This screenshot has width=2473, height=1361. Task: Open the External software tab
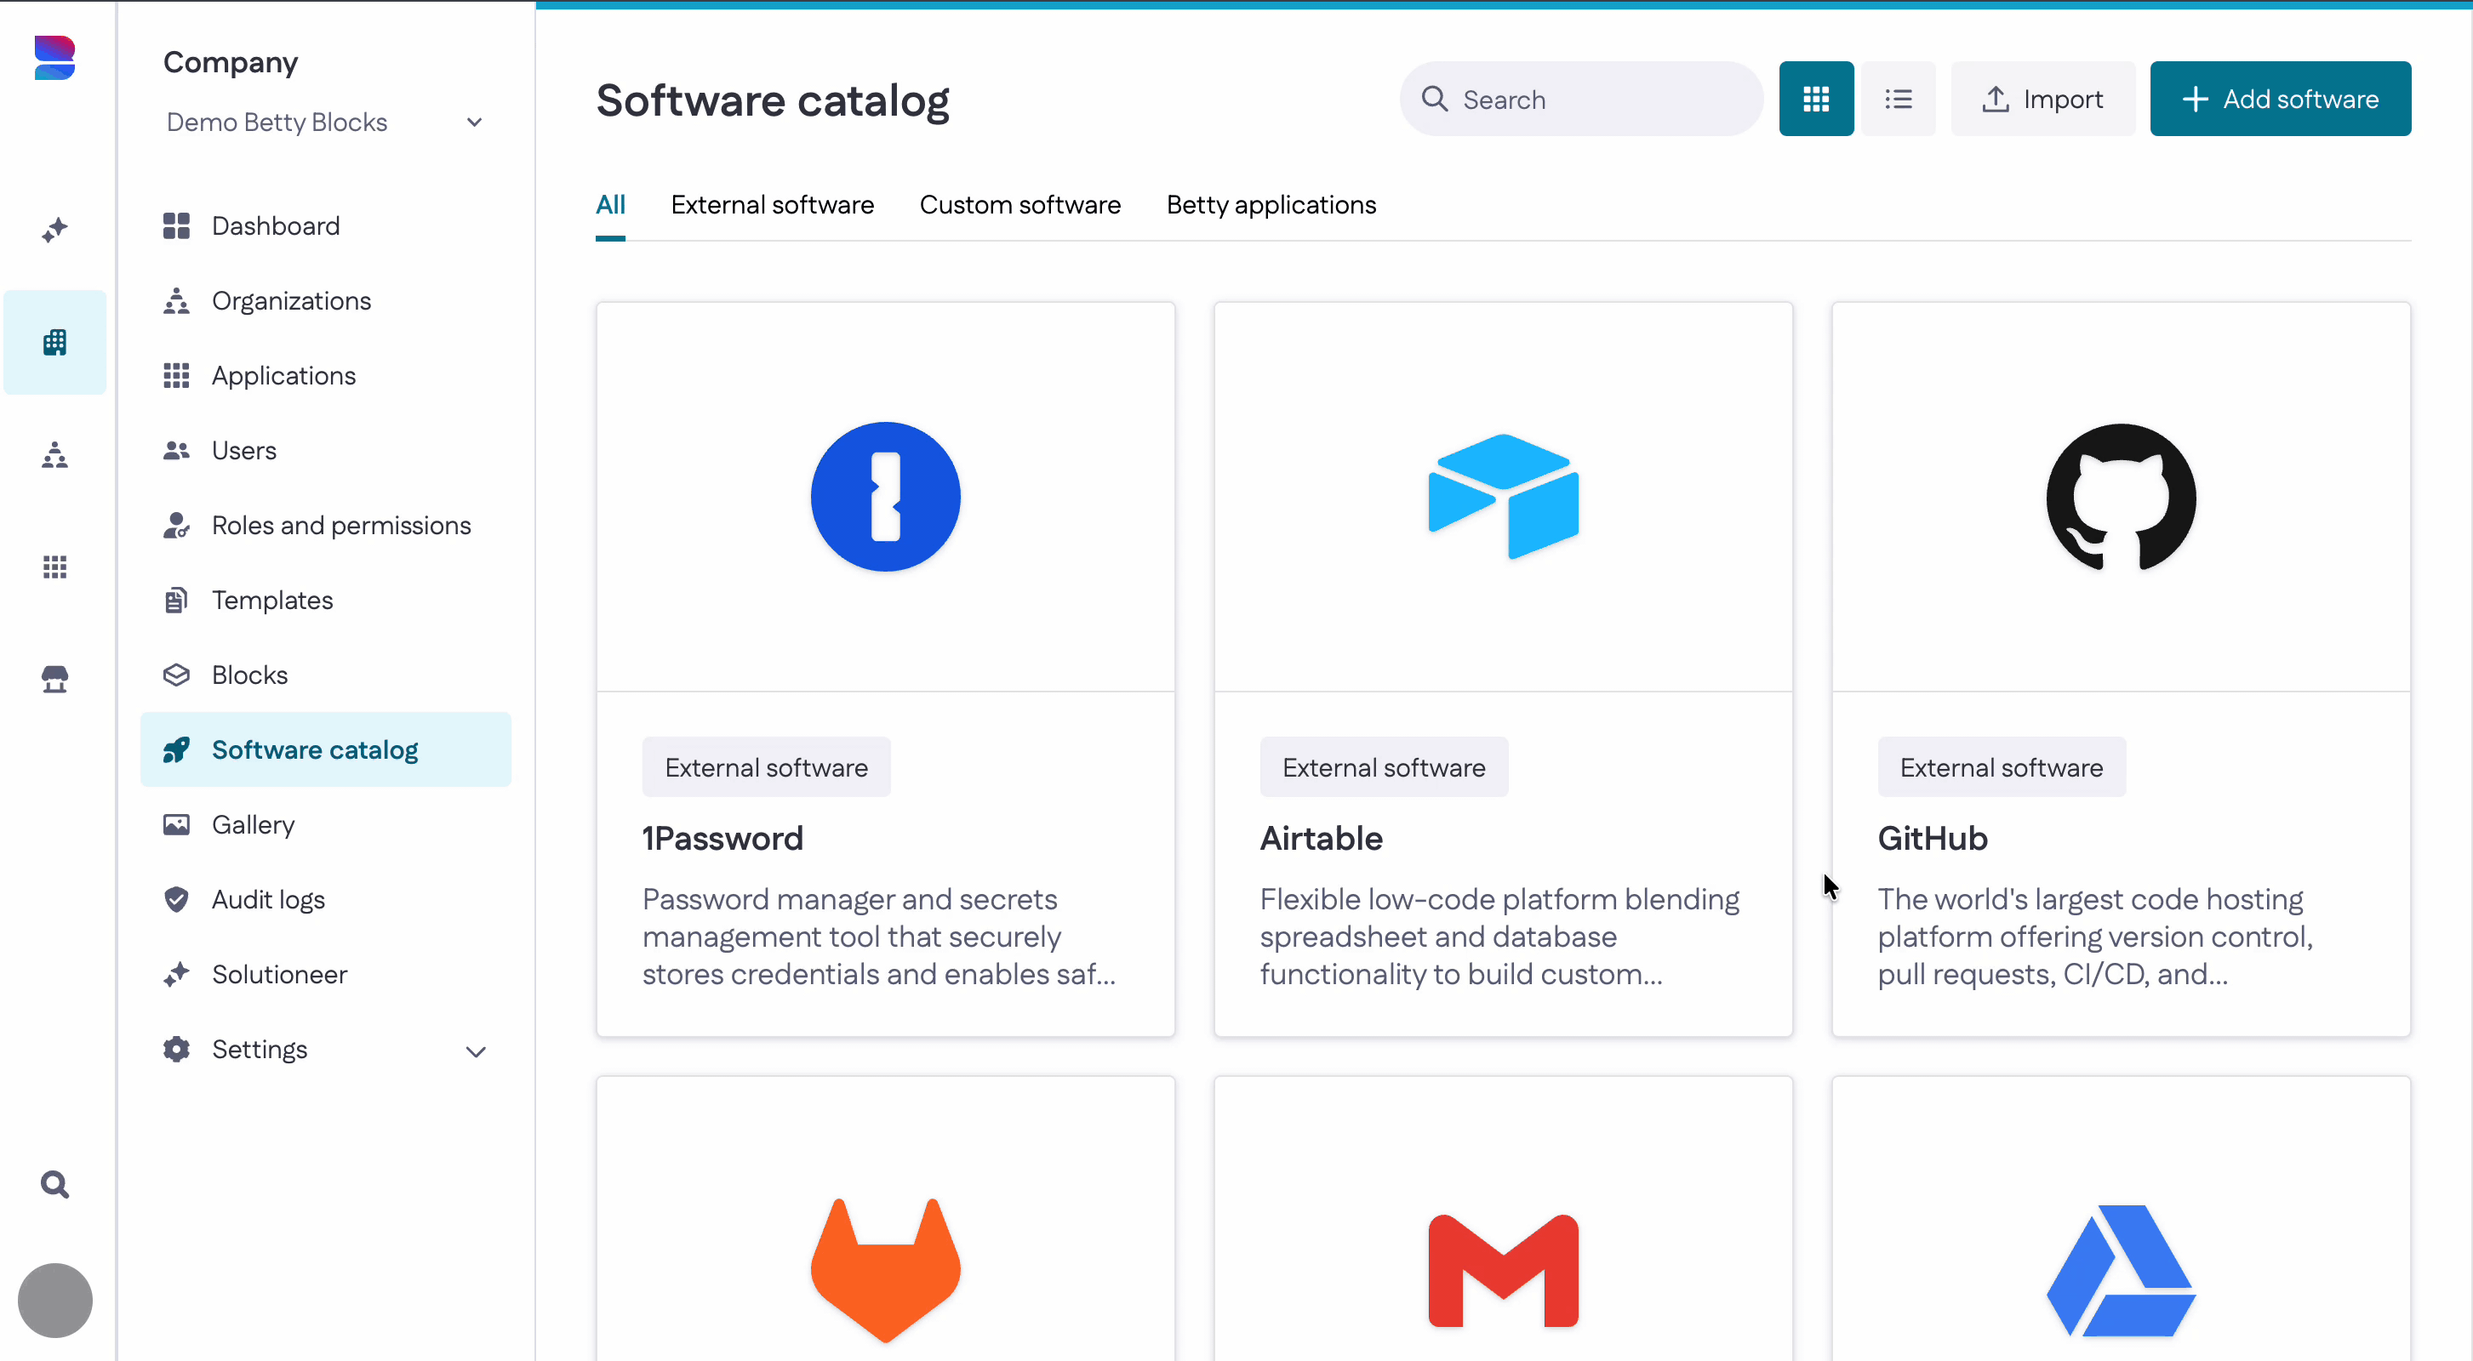(x=772, y=204)
